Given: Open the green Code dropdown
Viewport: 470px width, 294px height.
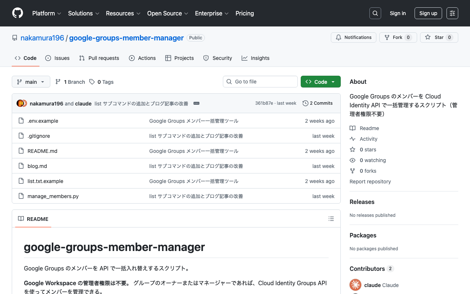Looking at the screenshot, I should [x=320, y=82].
